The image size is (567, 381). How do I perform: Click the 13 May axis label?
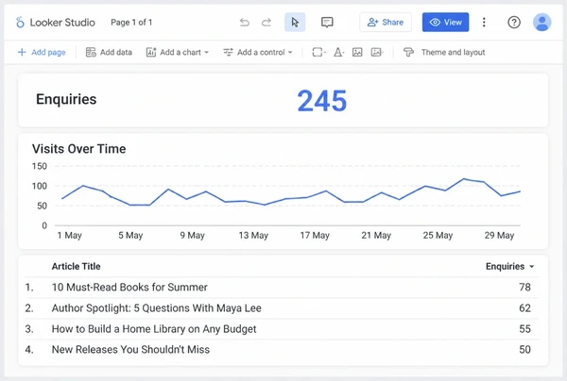coord(253,236)
